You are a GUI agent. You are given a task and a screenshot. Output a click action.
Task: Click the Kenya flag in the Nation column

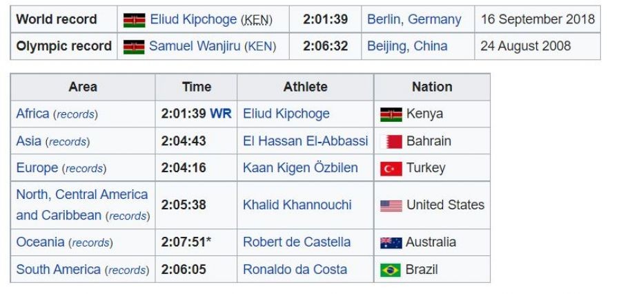click(391, 115)
